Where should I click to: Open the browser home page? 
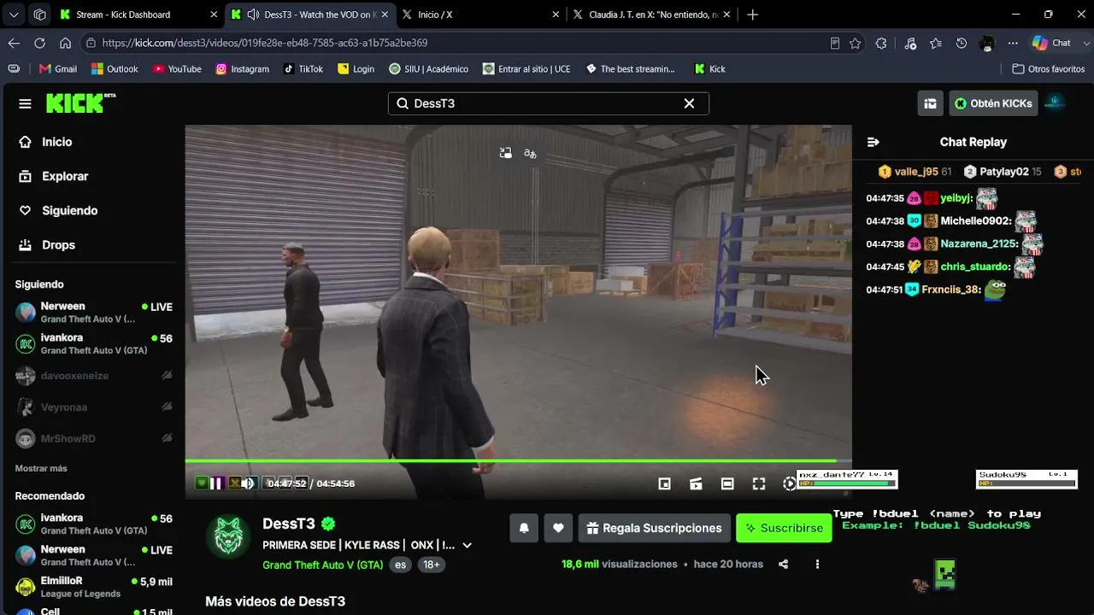[65, 43]
